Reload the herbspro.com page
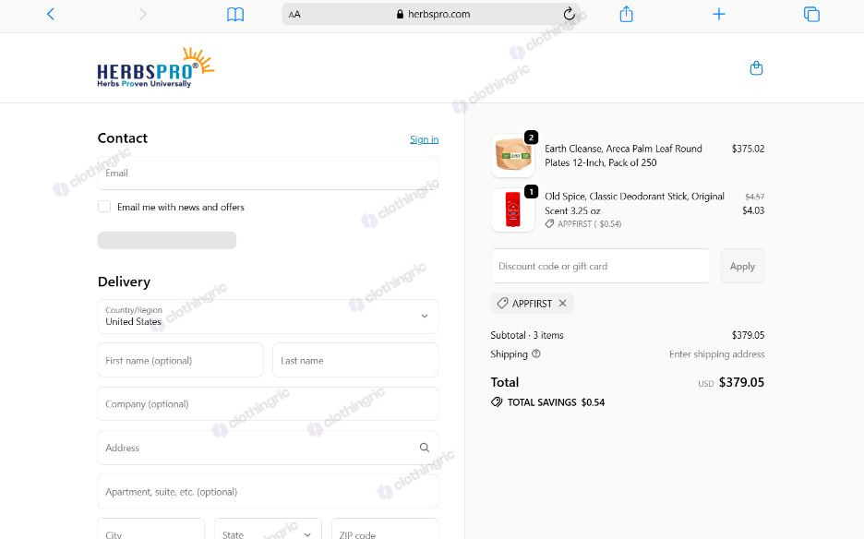864x539 pixels. click(570, 14)
